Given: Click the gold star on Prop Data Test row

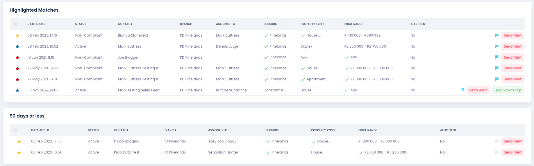Looking at the screenshot, I should point(19,153).
